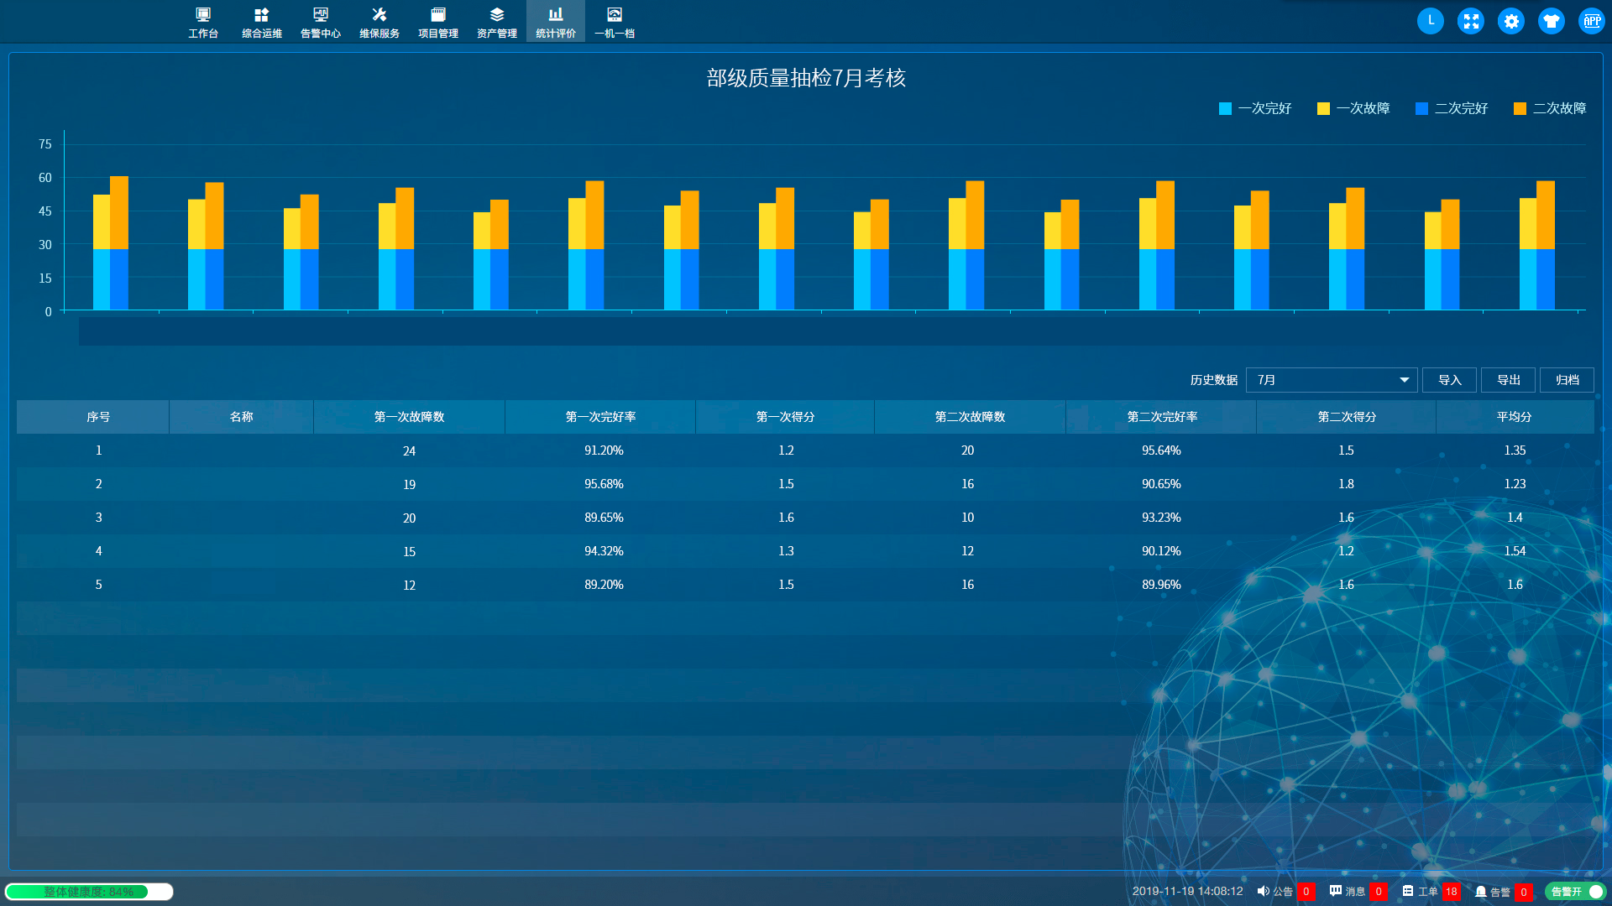Click the 第一次得分 column header
This screenshot has height=906, width=1612.
click(x=785, y=417)
